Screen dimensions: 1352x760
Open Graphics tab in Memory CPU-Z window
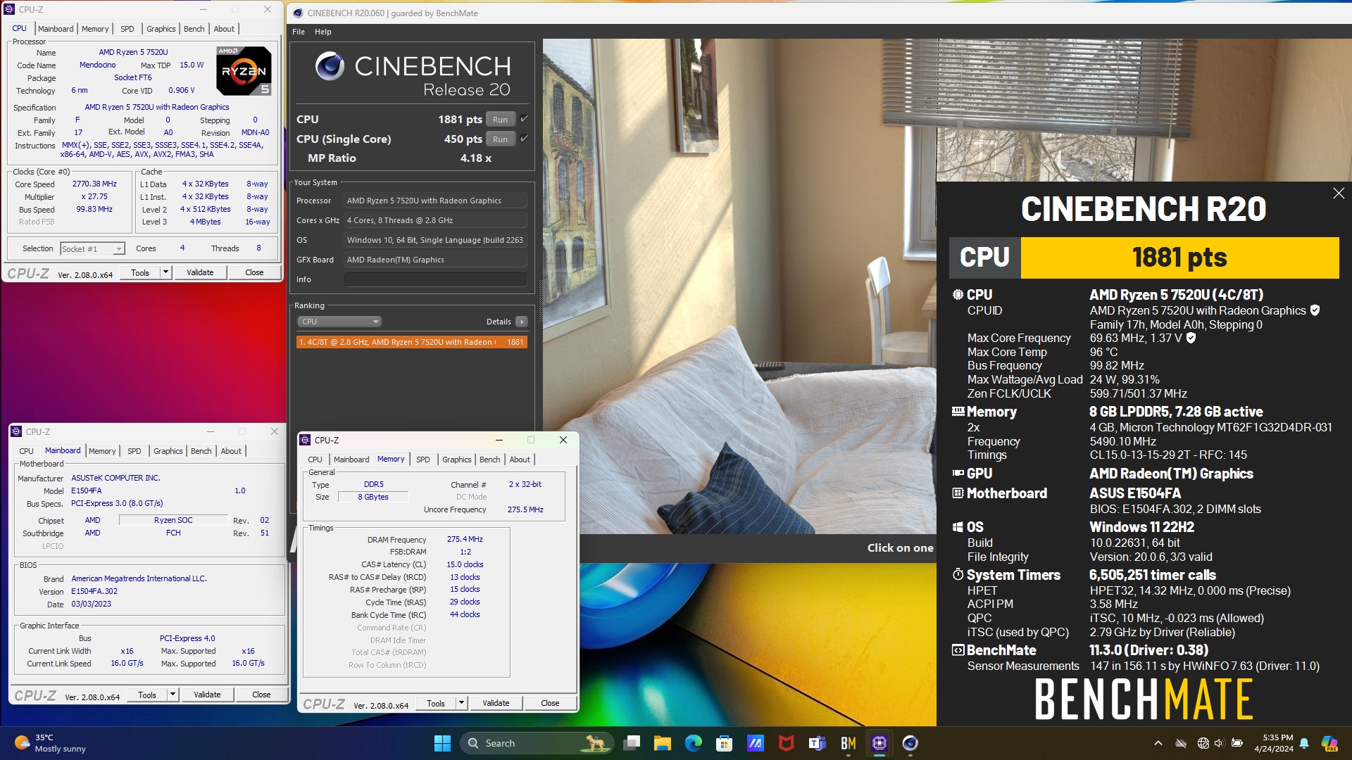coord(457,460)
